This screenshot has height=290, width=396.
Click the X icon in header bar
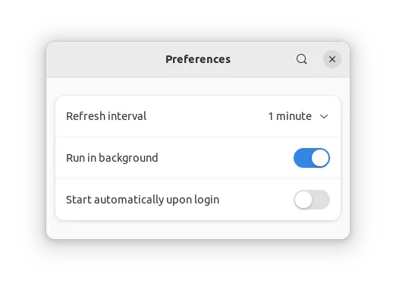pyautogui.click(x=332, y=59)
